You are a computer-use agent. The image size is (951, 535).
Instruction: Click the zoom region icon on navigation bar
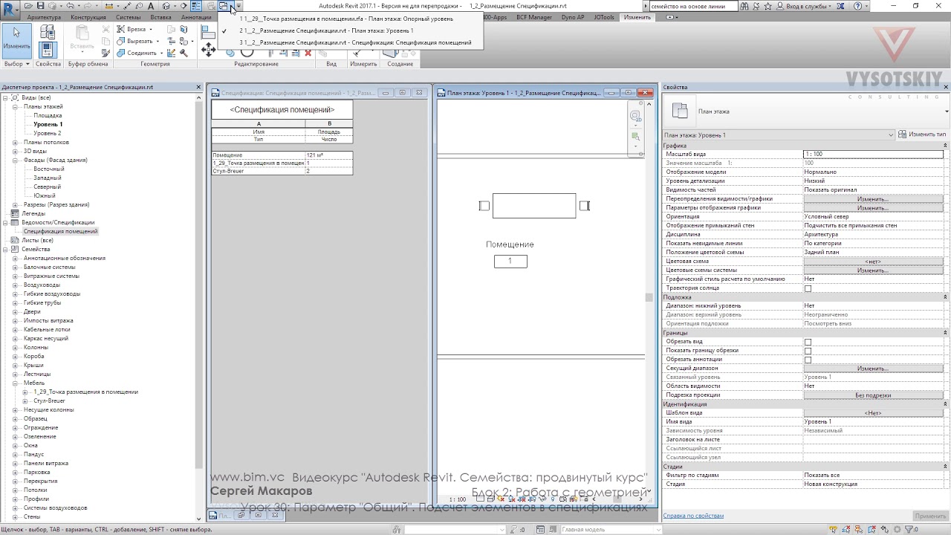[x=635, y=137]
